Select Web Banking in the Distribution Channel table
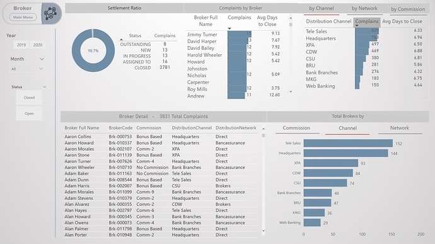 tap(320, 86)
